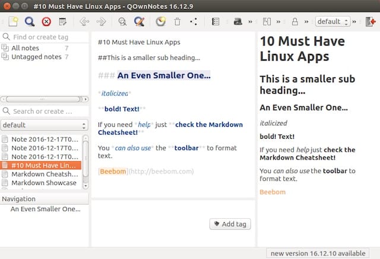Click the note list scroll down arrow
380x259 pixels.
pyautogui.click(x=85, y=186)
